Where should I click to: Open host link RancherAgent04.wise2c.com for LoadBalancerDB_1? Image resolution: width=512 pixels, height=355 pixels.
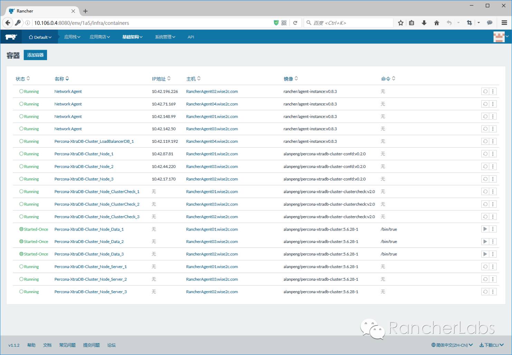212,141
